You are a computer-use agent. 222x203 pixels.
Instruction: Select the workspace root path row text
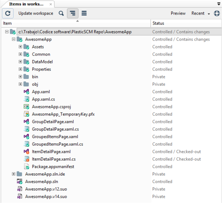75,32
